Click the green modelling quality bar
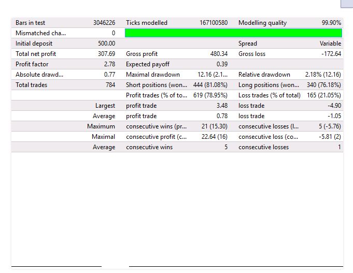This screenshot has width=353, height=273. [233, 33]
